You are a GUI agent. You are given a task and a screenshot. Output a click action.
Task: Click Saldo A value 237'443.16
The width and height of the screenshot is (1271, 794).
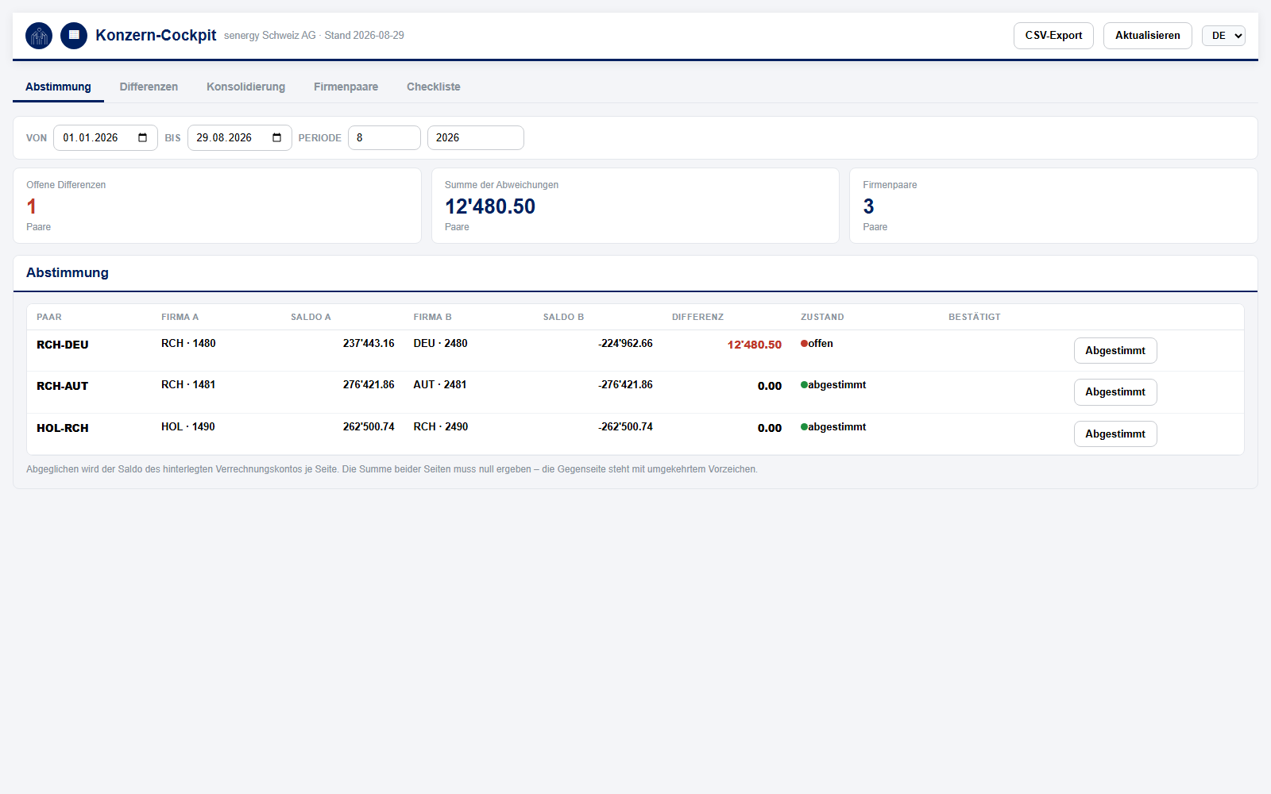(369, 344)
